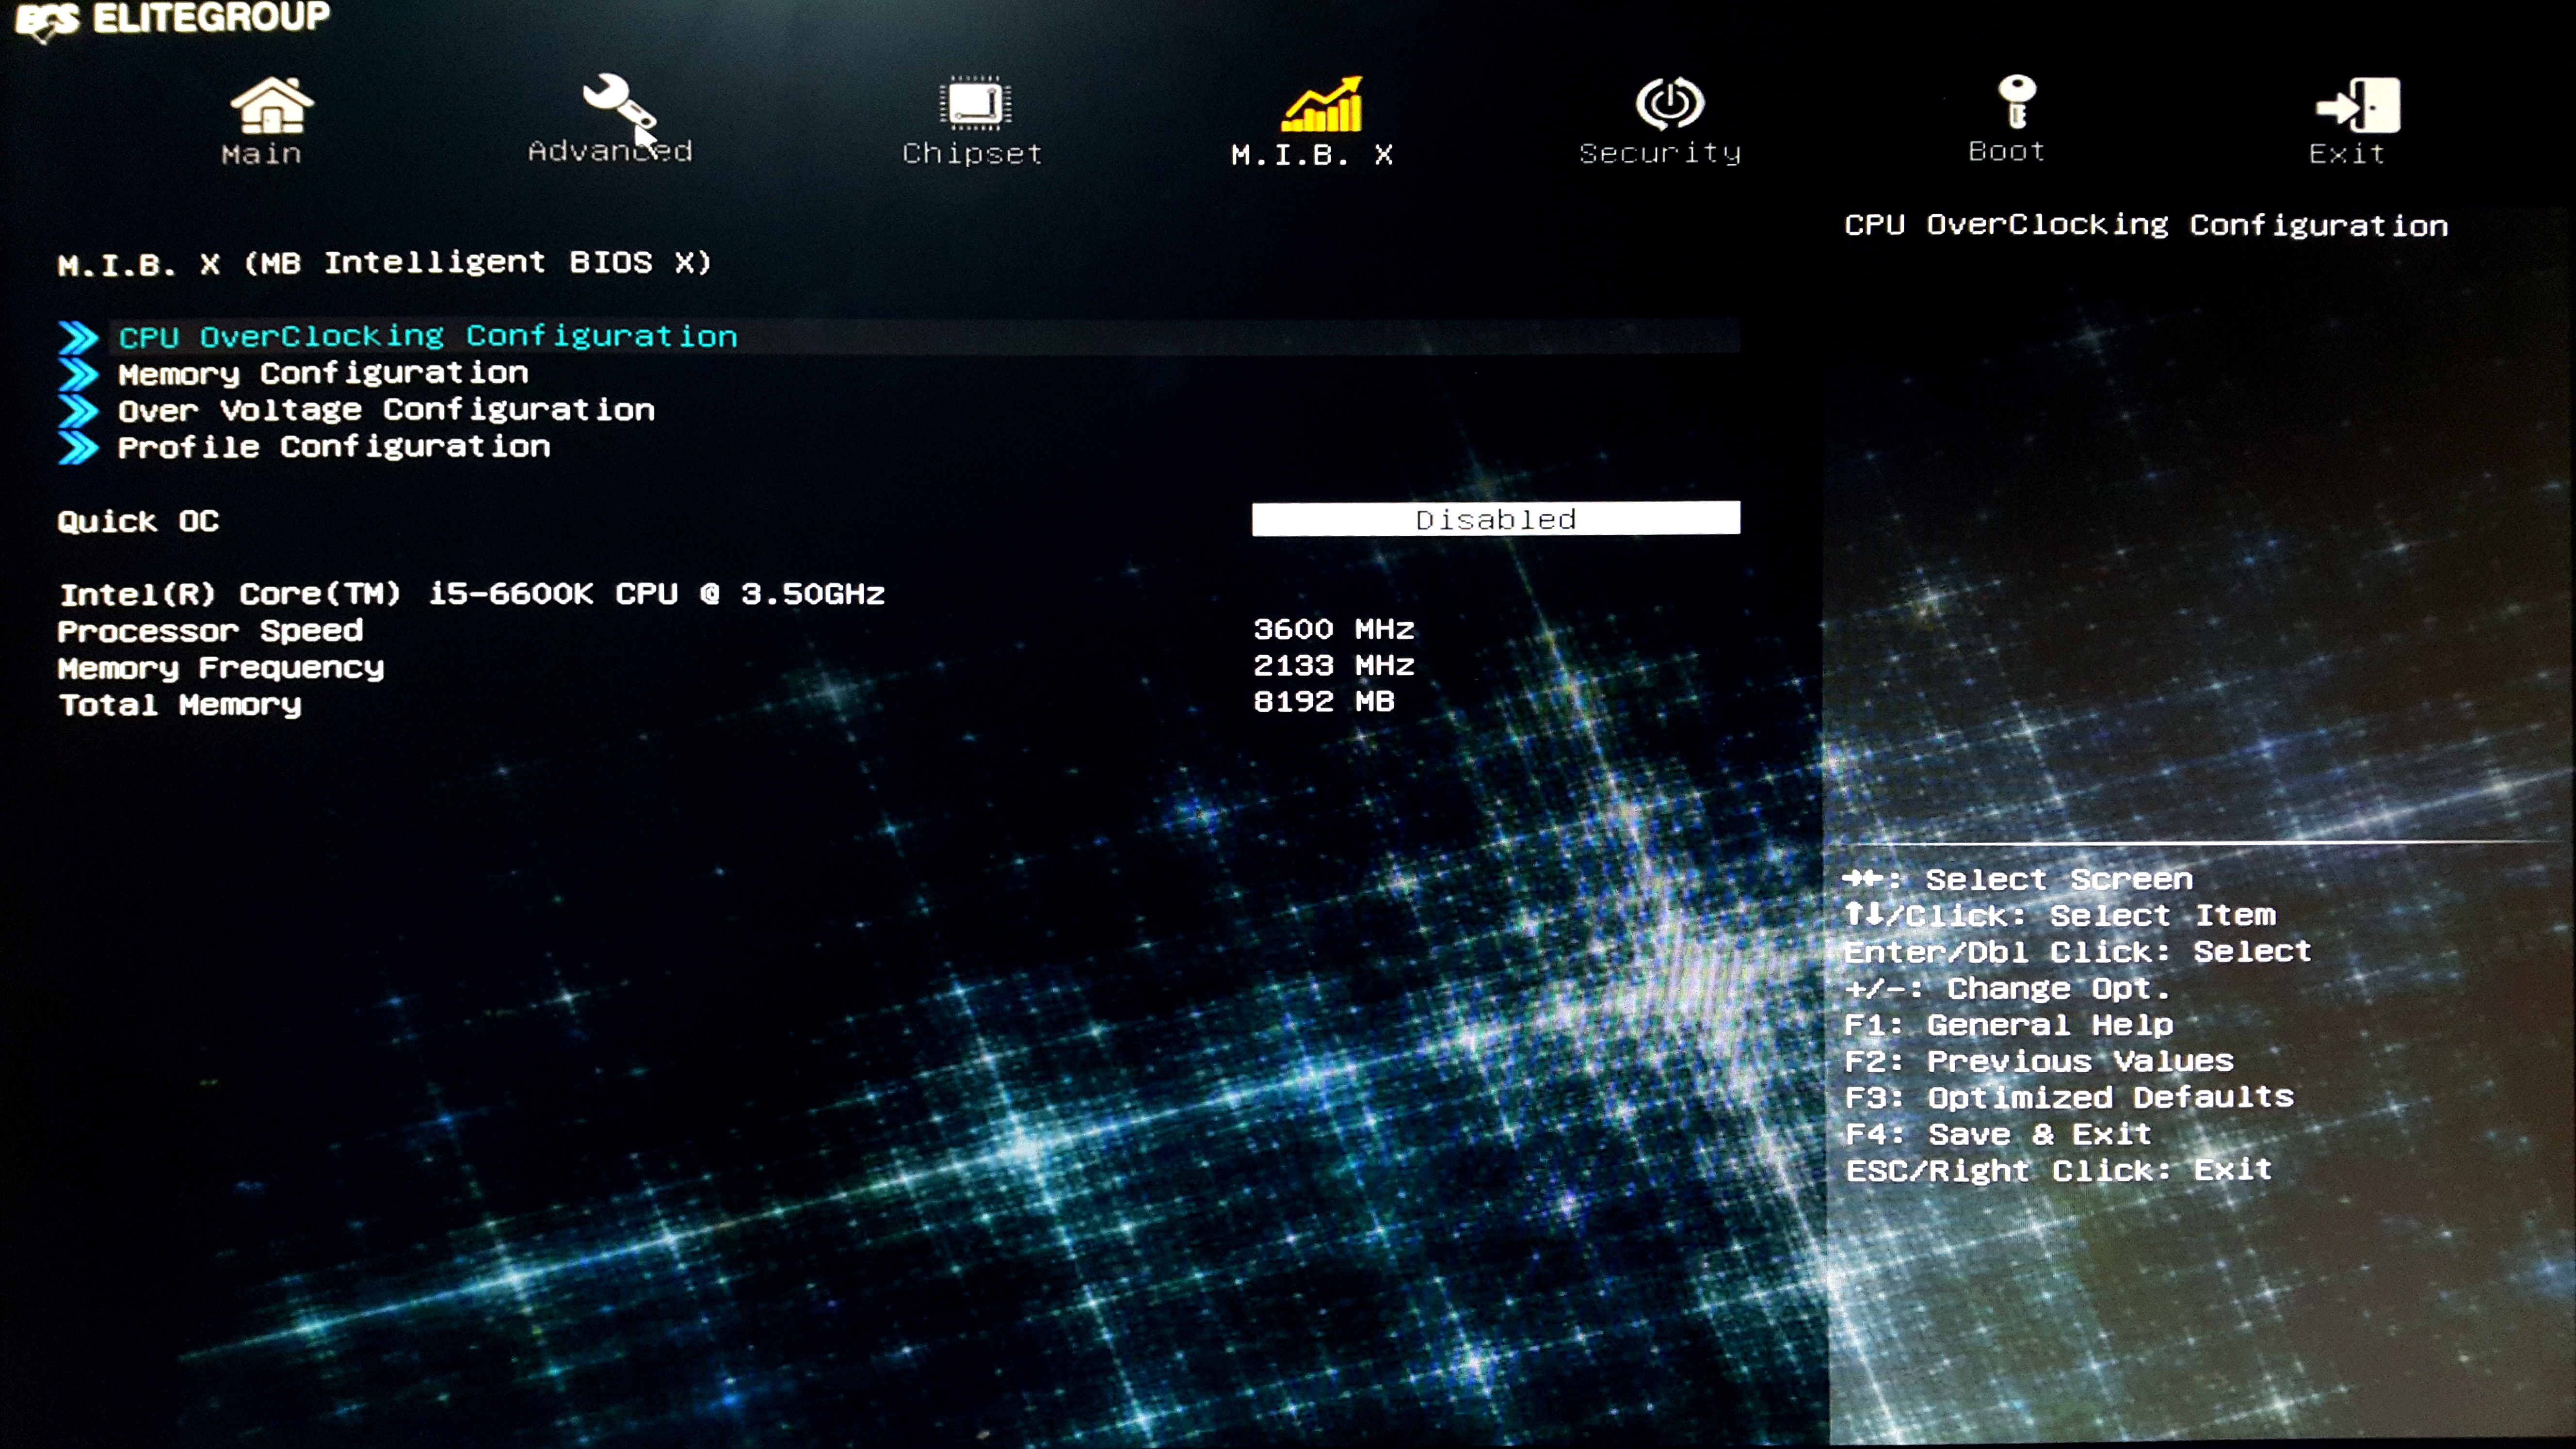Open the Security power-shield icon

[1669, 103]
